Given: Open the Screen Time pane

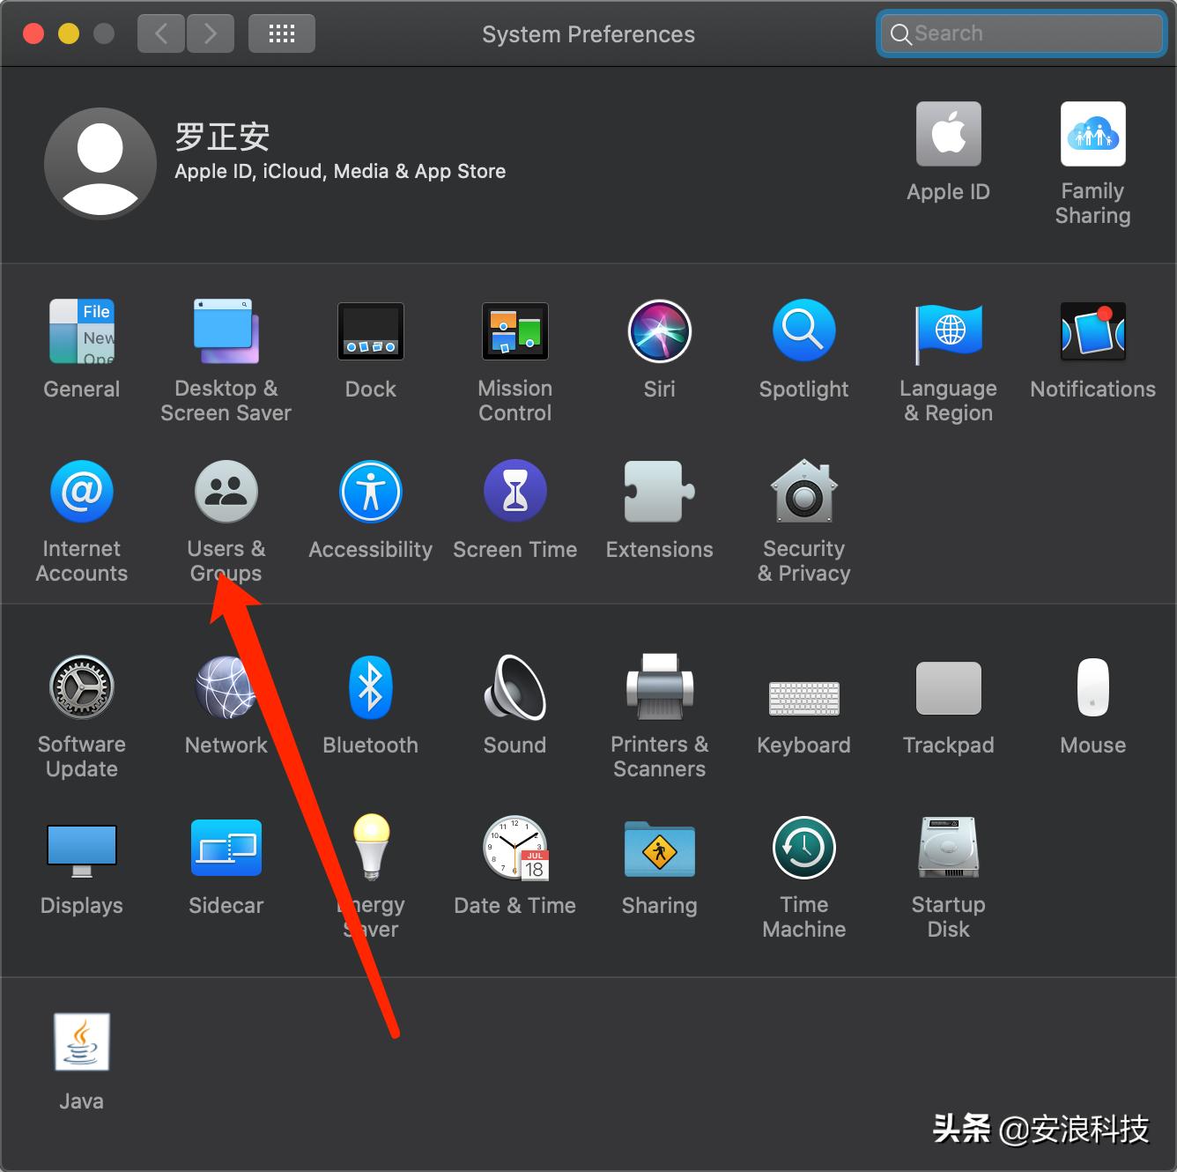Looking at the screenshot, I should pyautogui.click(x=514, y=491).
